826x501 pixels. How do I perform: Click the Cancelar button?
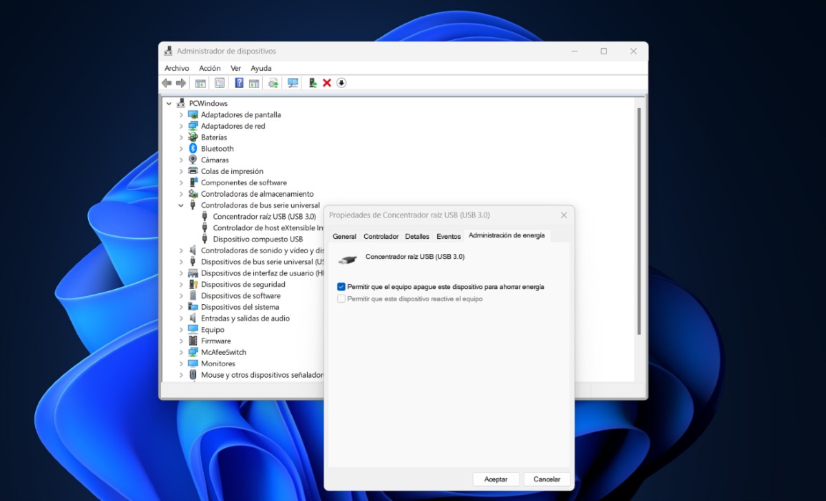click(547, 479)
